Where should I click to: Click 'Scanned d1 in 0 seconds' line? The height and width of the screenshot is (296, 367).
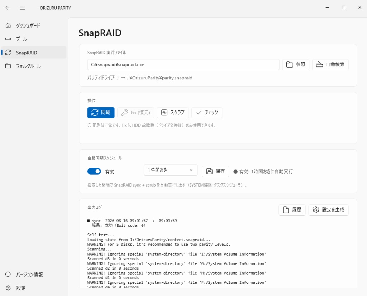(x=113, y=278)
